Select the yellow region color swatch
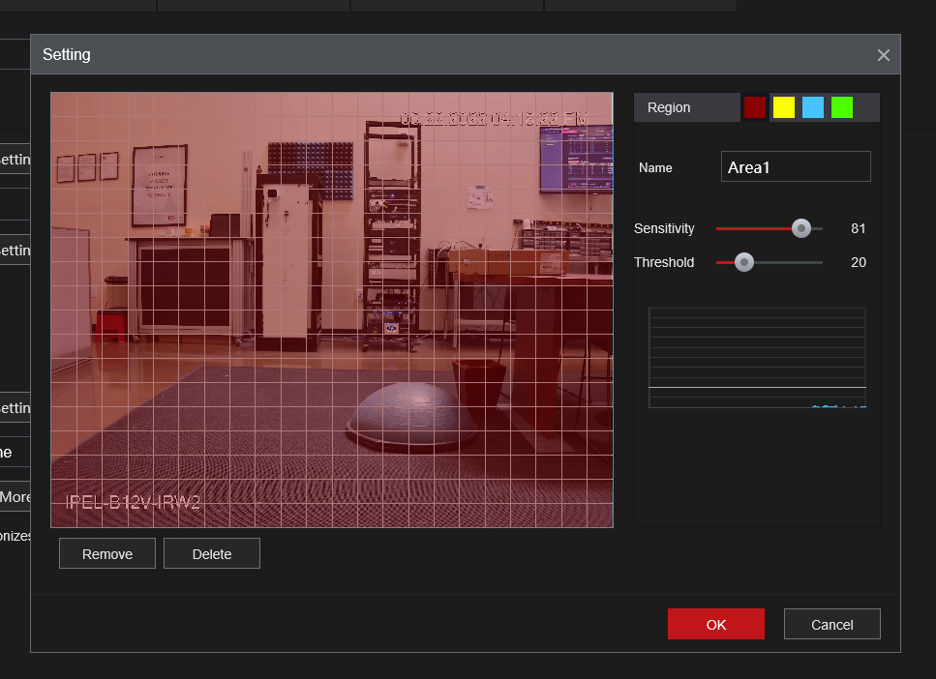936x679 pixels. 784,107
